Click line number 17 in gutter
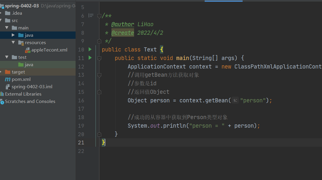 81,109
